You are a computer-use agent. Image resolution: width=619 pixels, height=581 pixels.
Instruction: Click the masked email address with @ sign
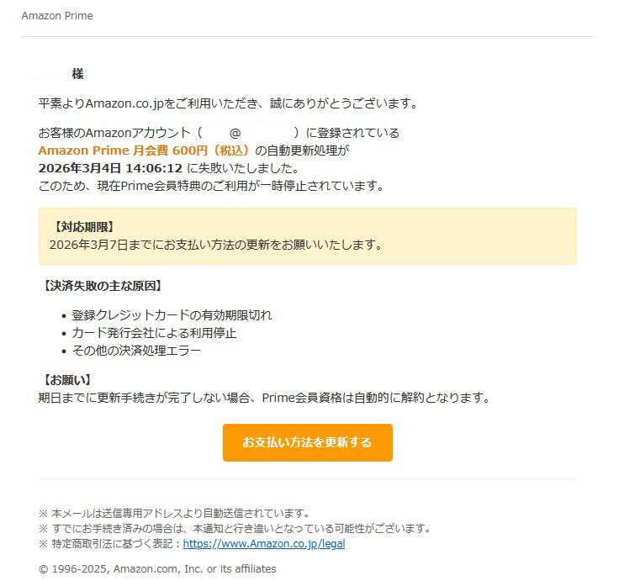[x=250, y=133]
